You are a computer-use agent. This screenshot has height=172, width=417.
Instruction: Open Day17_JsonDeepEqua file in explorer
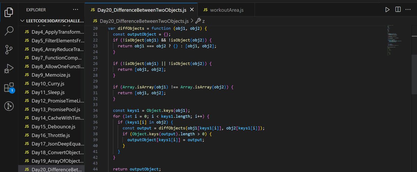(52, 144)
